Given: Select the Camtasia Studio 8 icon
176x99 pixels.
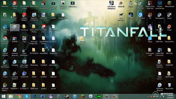Looking at the screenshot, I should point(15,75).
